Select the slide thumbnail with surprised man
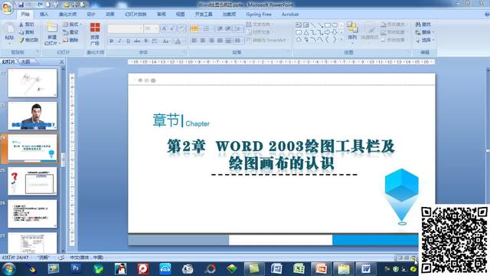The width and height of the screenshot is (490, 276). pos(32,116)
